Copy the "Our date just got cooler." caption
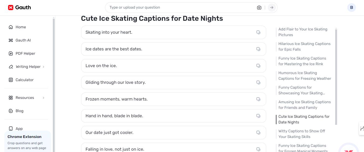 (258, 133)
